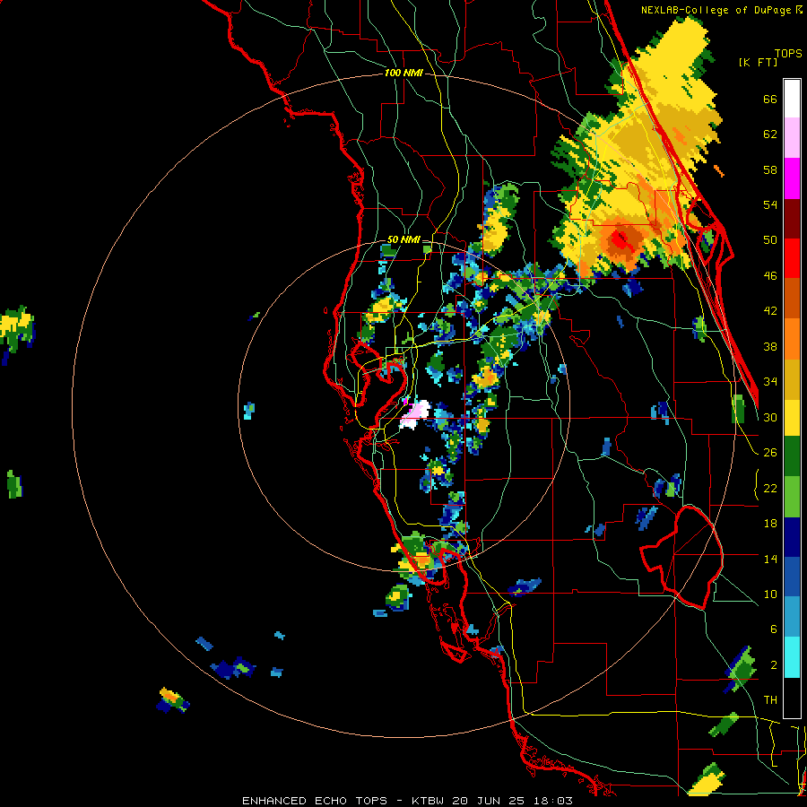
Task: Click the bright red legend color block
Action: (x=792, y=258)
